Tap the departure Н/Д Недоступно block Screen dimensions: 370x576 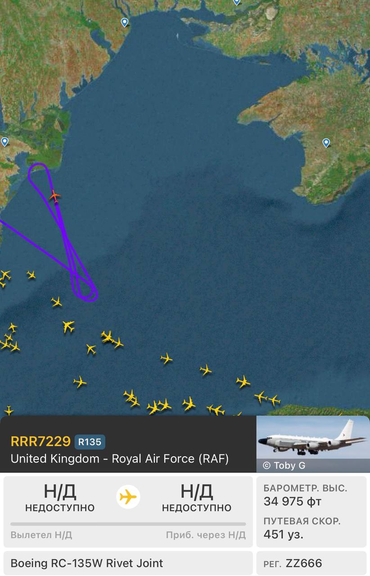pos(60,498)
